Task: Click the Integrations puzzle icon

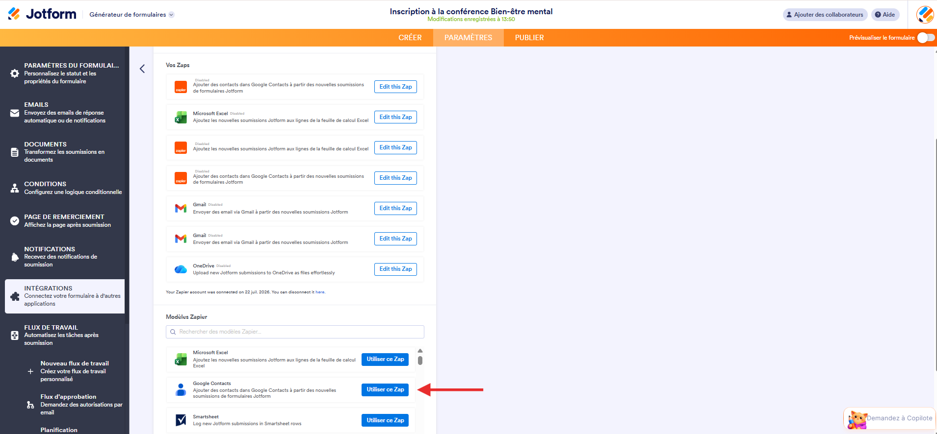Action: [x=15, y=296]
